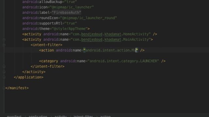The image size is (209, 117).
Task: Click the MainActivity class name
Action: [x=136, y=40]
